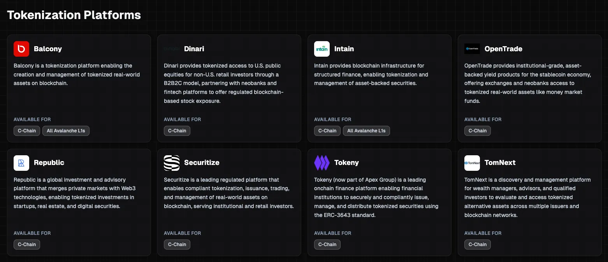Select All Avalanche L1s under Intain

(366, 131)
